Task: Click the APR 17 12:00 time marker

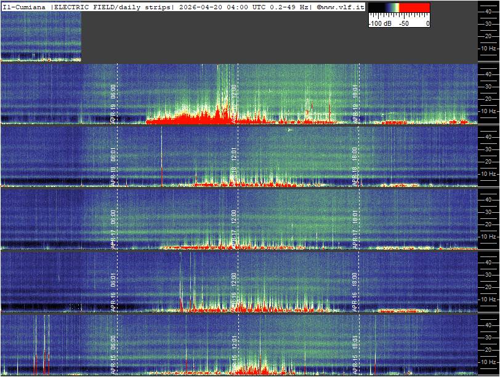Action: point(234,229)
